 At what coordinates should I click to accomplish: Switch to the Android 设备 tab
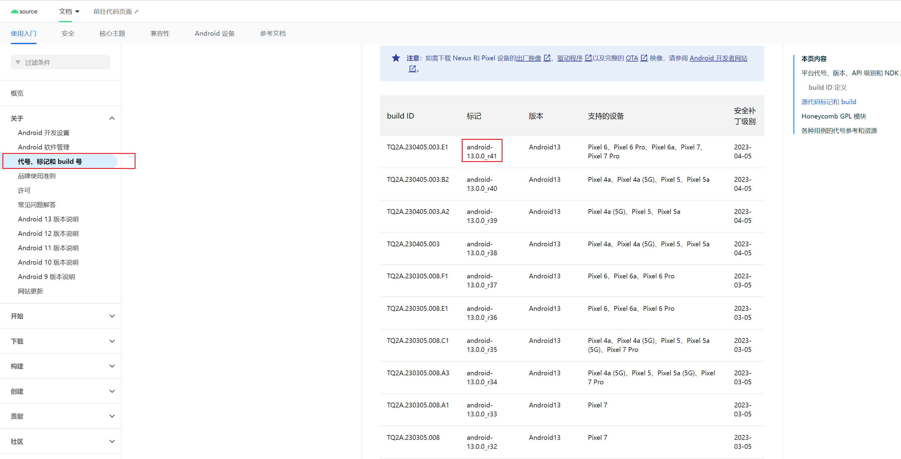(x=215, y=34)
